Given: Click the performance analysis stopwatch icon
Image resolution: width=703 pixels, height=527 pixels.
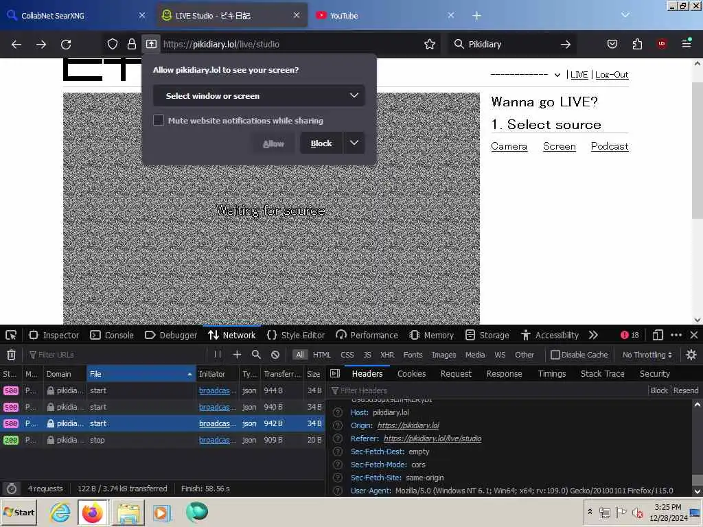Looking at the screenshot, I should [x=12, y=489].
